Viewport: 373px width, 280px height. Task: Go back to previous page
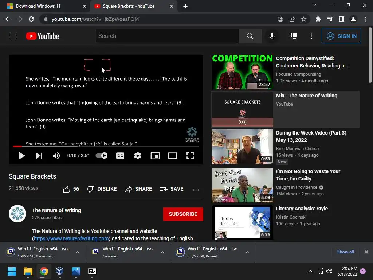pos(8,19)
